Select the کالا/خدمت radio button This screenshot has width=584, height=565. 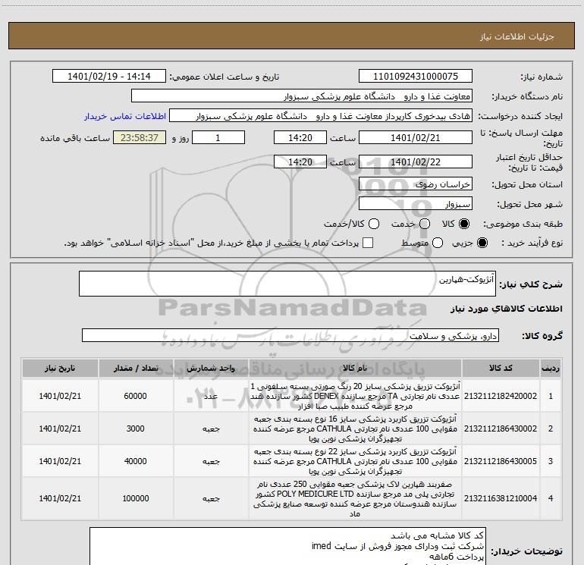(374, 224)
